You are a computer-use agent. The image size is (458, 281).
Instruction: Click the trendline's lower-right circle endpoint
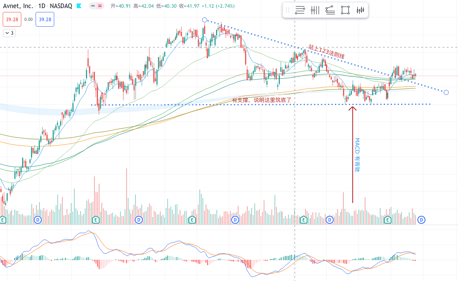point(446,92)
